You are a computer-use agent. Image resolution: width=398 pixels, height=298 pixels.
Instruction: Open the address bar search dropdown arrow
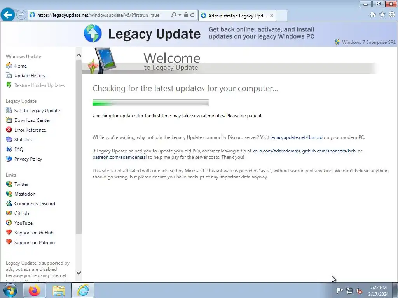(x=180, y=15)
